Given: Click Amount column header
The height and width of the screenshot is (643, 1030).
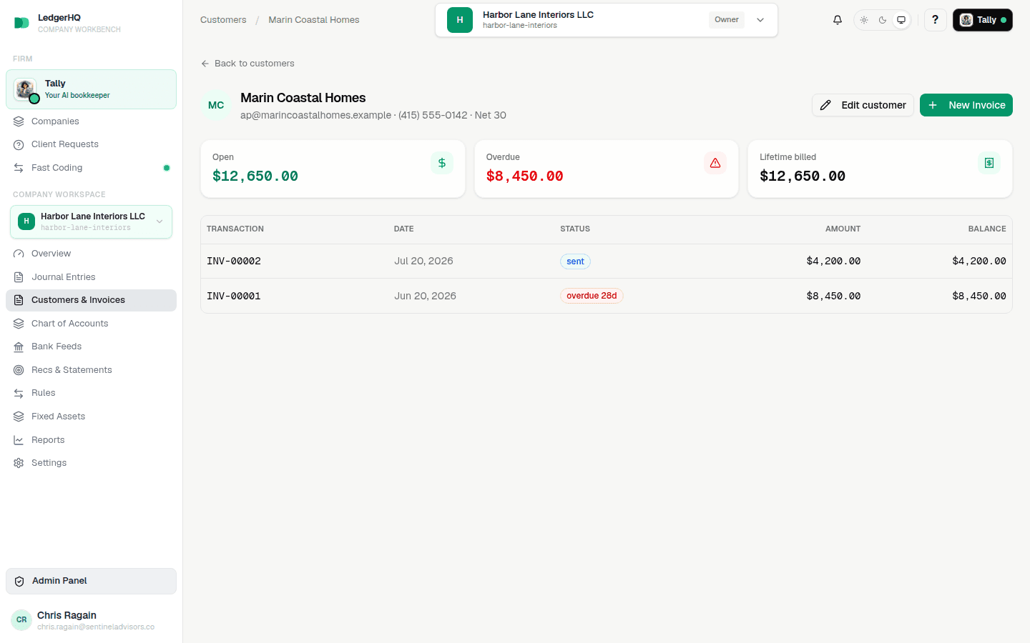Looking at the screenshot, I should pyautogui.click(x=843, y=229).
